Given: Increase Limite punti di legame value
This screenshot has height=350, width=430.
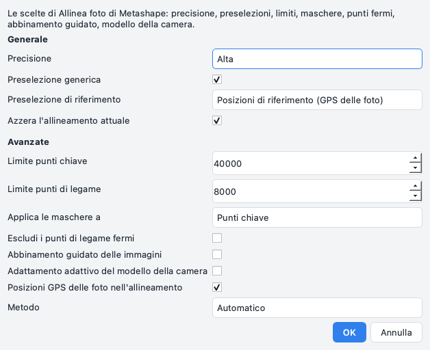Looking at the screenshot, I should [x=415, y=186].
